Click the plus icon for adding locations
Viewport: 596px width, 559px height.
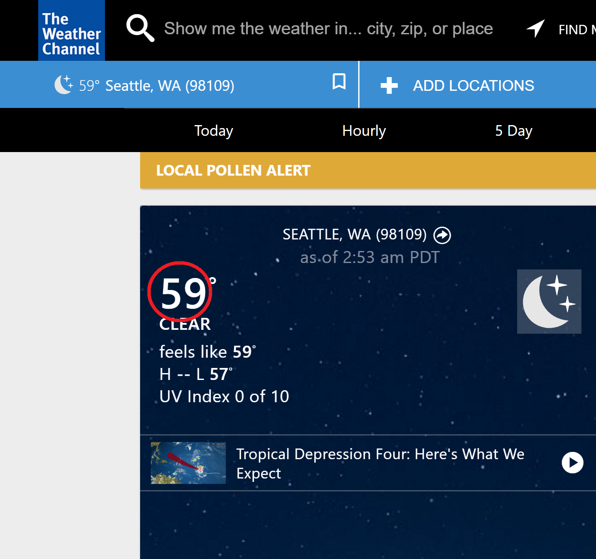389,85
